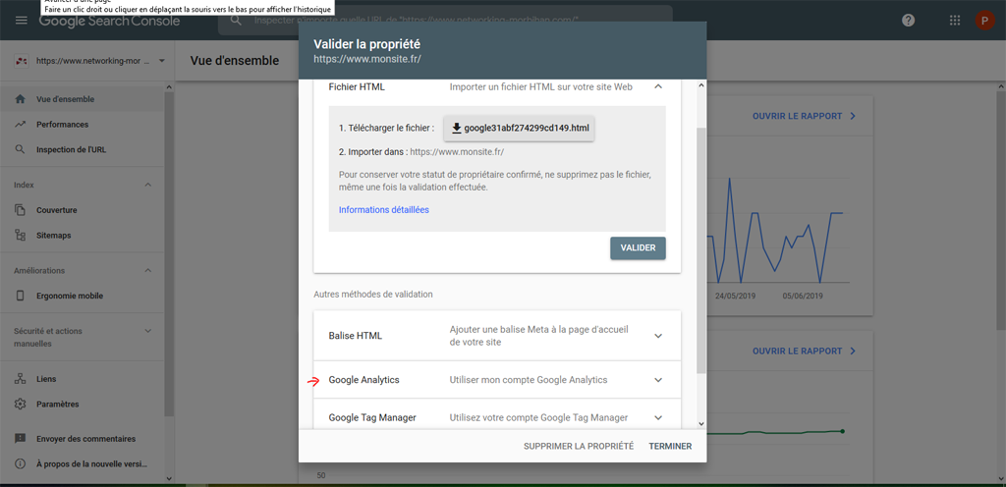
Task: Click the site favicon in the property selector
Action: [22, 61]
